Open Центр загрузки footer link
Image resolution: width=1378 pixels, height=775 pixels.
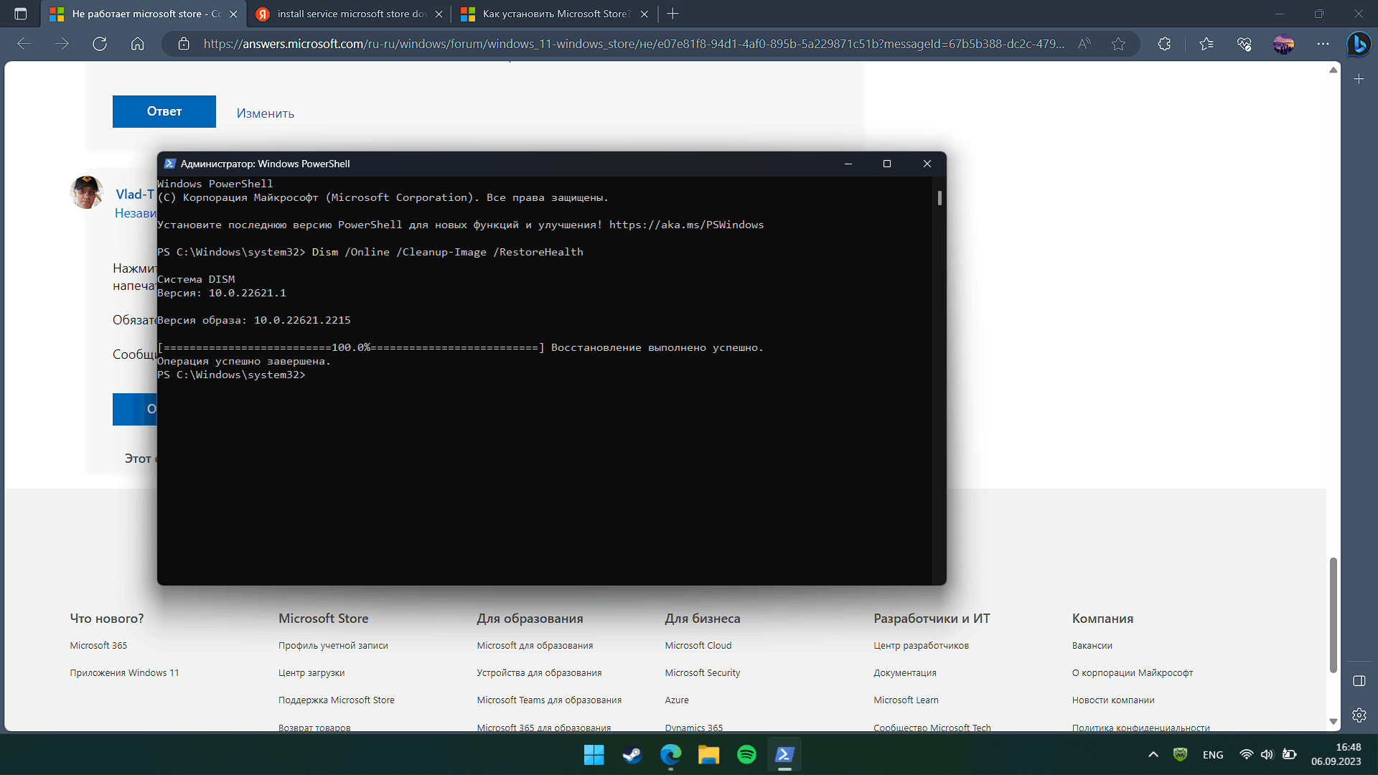[311, 672]
